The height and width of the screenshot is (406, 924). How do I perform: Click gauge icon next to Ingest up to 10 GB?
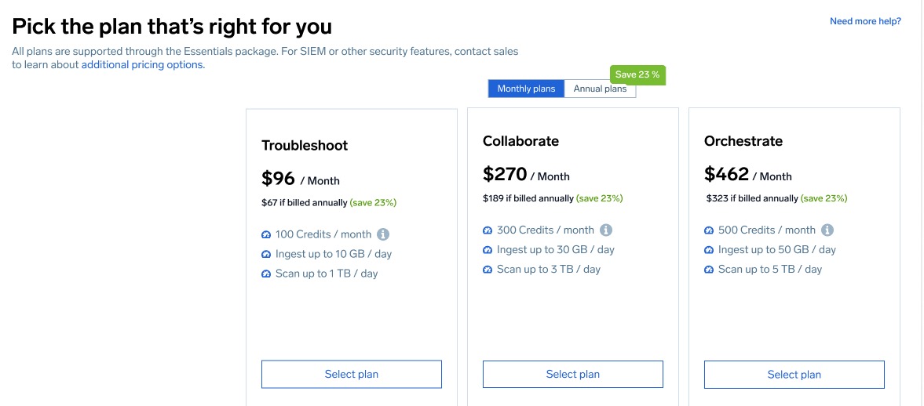pyautogui.click(x=266, y=255)
